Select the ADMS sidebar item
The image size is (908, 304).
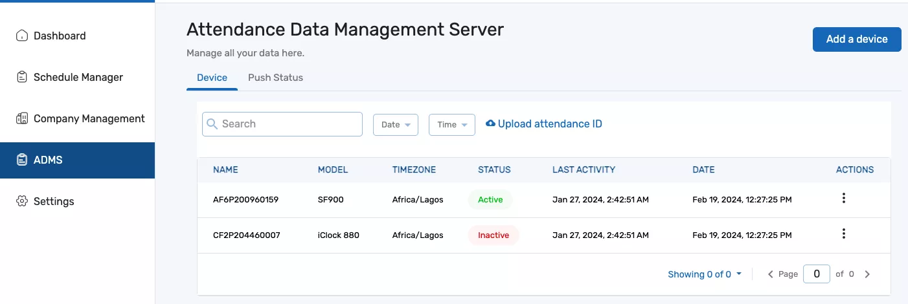77,160
